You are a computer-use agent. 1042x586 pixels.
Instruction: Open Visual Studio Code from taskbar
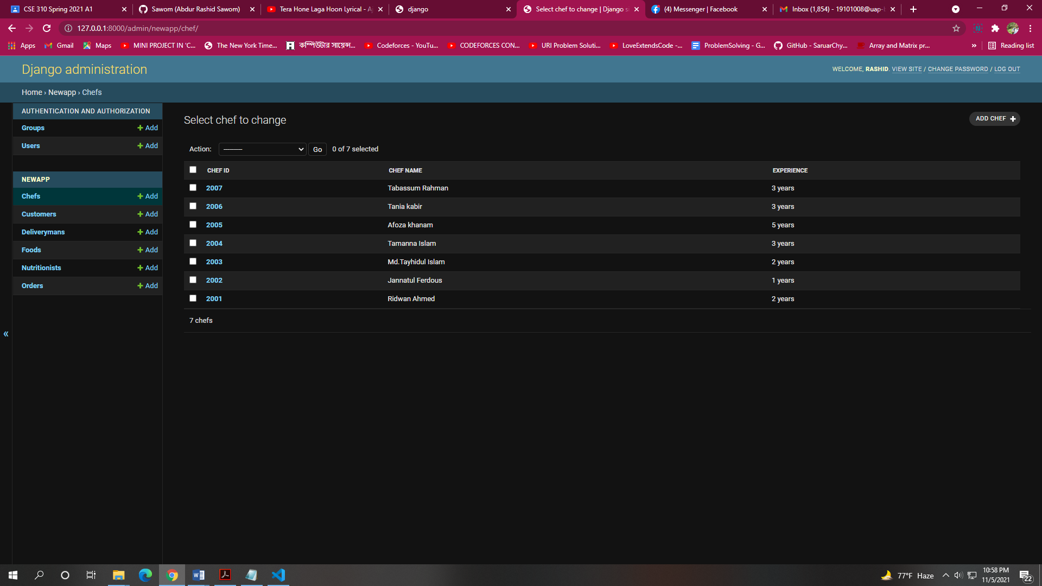click(278, 575)
